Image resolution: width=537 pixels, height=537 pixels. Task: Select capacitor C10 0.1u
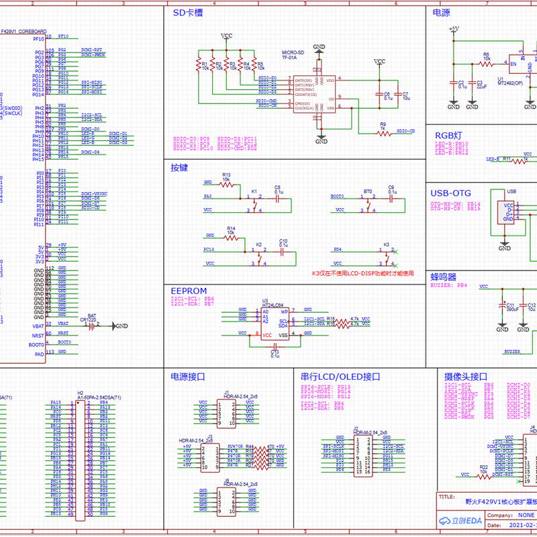click(282, 252)
